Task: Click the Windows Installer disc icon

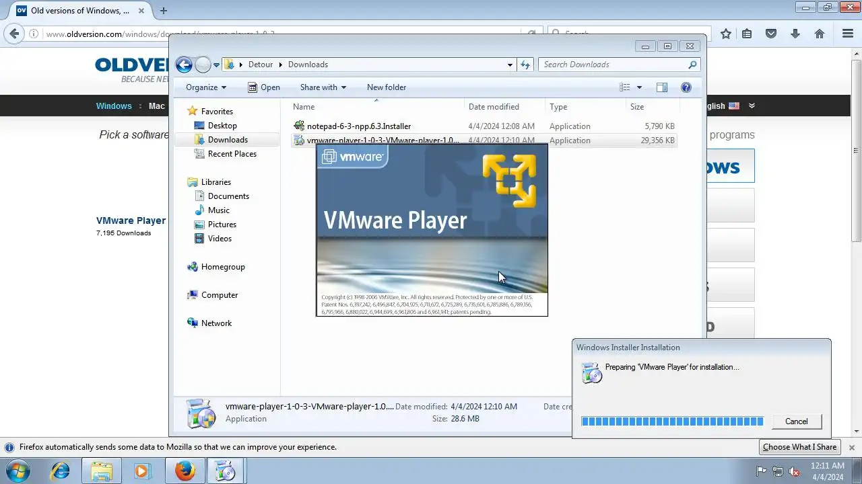Action: pyautogui.click(x=591, y=373)
